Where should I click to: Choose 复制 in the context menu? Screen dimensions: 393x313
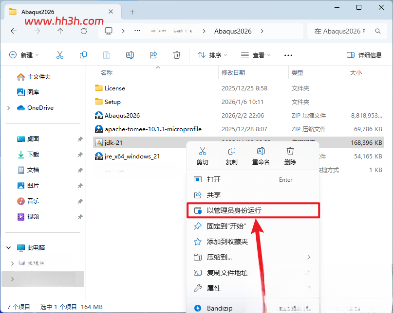click(231, 156)
